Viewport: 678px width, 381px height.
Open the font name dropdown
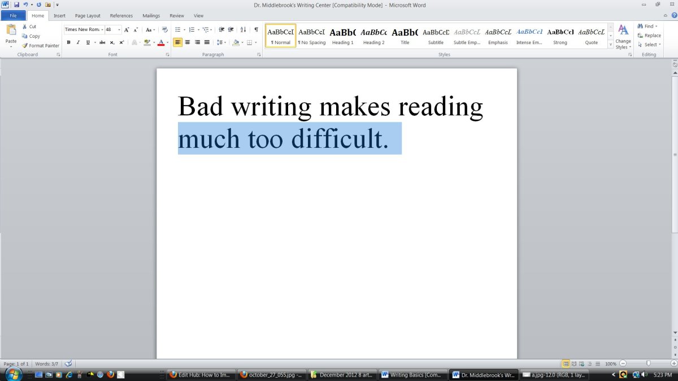[x=101, y=29]
